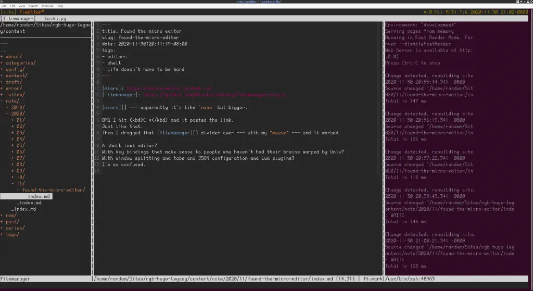Open the Terminal menu
The image size is (533, 291).
coord(47,6)
